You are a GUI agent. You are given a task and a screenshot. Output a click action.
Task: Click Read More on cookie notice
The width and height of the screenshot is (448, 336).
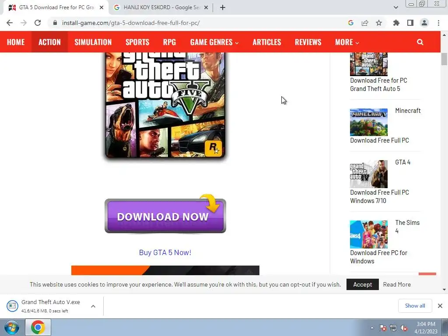[x=397, y=284]
